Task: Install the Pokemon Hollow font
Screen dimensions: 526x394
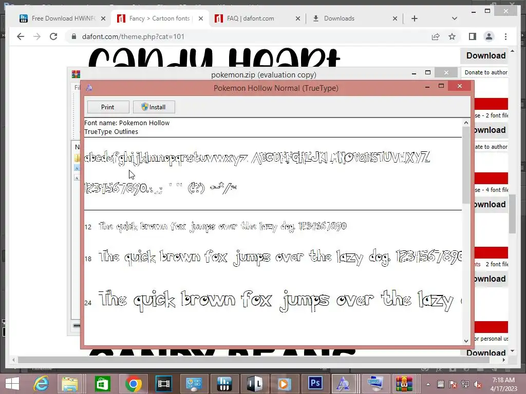Action: pos(154,107)
